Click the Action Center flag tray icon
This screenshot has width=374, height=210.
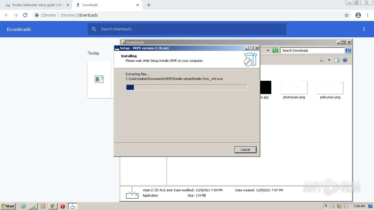pyautogui.click(x=347, y=206)
